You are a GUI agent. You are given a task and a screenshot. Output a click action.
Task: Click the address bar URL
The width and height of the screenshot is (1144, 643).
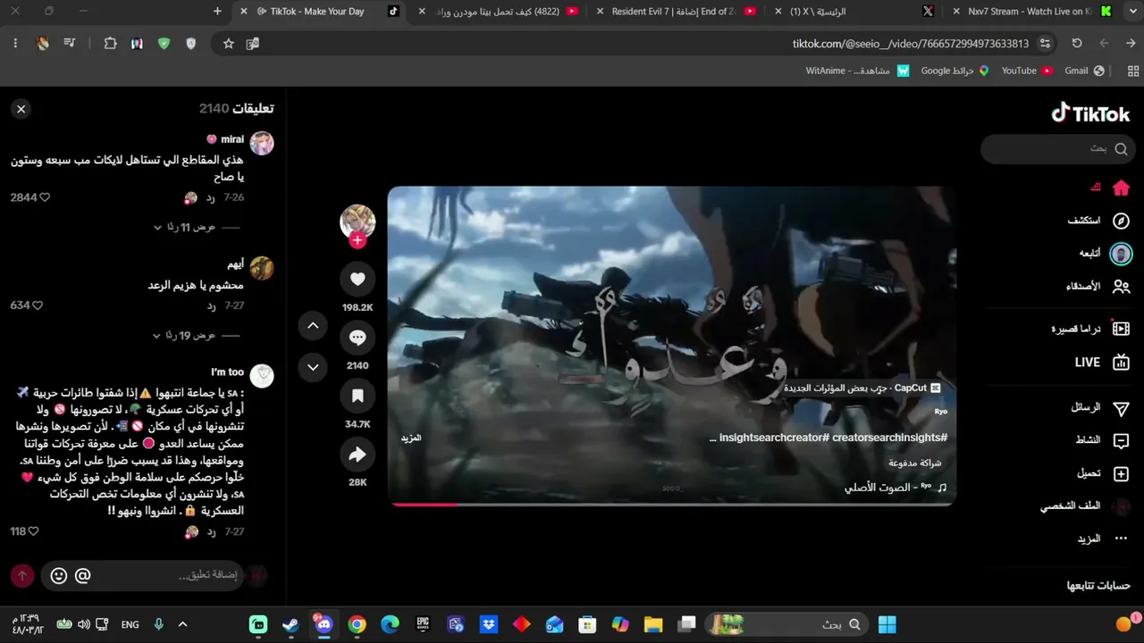point(911,44)
